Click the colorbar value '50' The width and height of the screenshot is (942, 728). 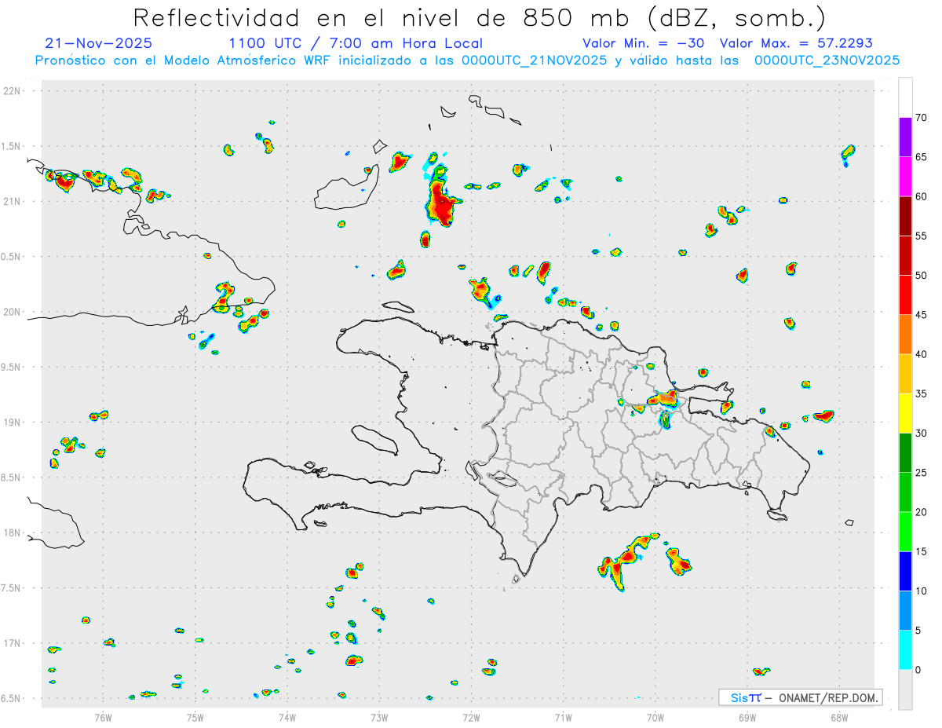tap(921, 276)
